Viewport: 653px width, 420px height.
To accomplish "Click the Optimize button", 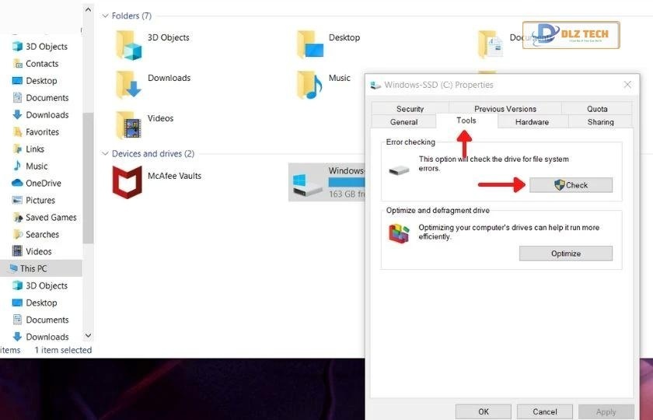I will pos(565,254).
